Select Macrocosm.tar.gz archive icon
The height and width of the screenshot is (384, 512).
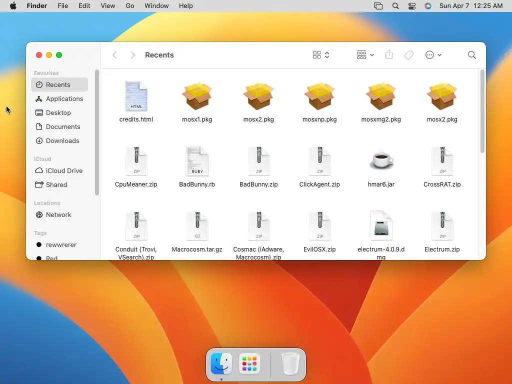197,226
